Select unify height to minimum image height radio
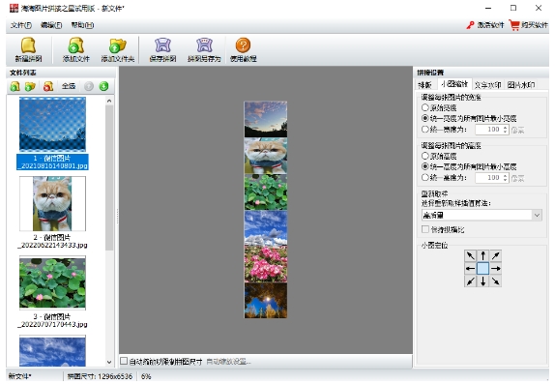This screenshot has height=384, width=555. [425, 166]
